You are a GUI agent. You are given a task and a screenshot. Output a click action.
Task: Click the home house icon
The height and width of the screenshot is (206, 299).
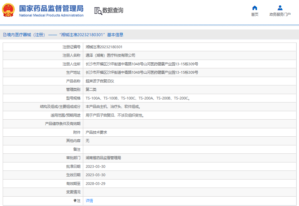(x=255, y=8)
